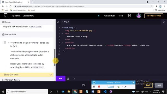
Task: Open the notification center icon
Action: point(163,92)
